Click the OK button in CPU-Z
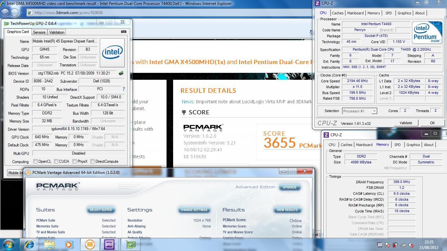Viewport: 447px width, 251px height. 432,123
